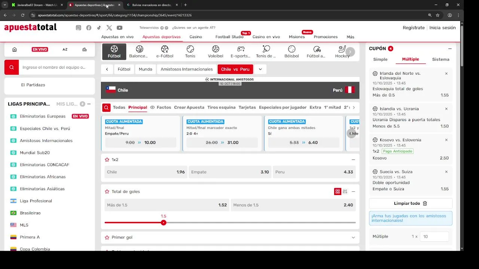Switch to the Simple coupon tab
Viewport: 479px width, 269px height.
pos(381,59)
